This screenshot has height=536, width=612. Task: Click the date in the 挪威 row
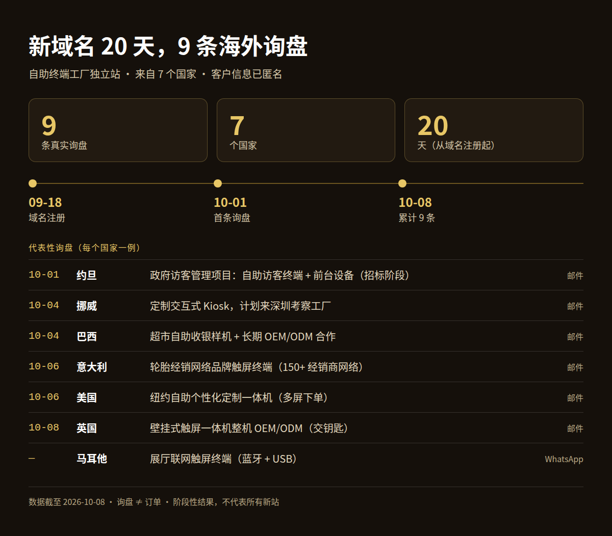[44, 305]
